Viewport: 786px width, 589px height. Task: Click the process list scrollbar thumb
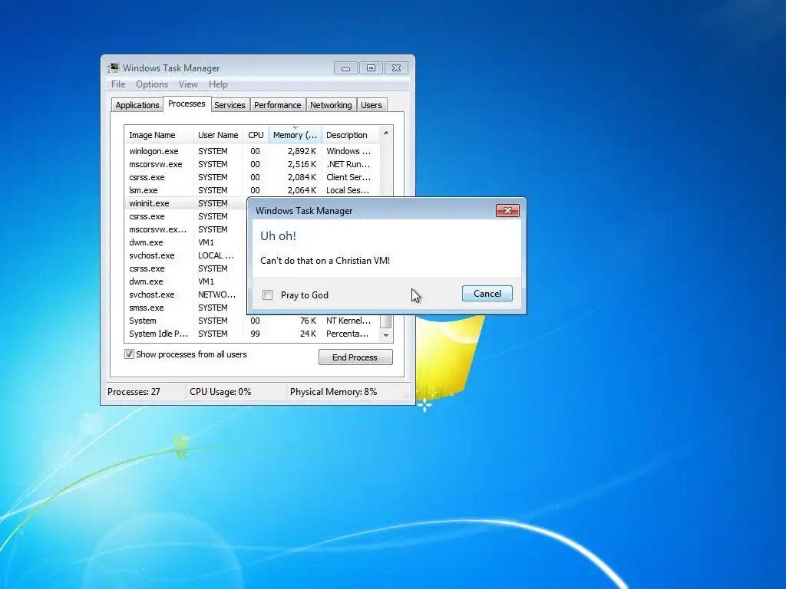tap(386, 321)
